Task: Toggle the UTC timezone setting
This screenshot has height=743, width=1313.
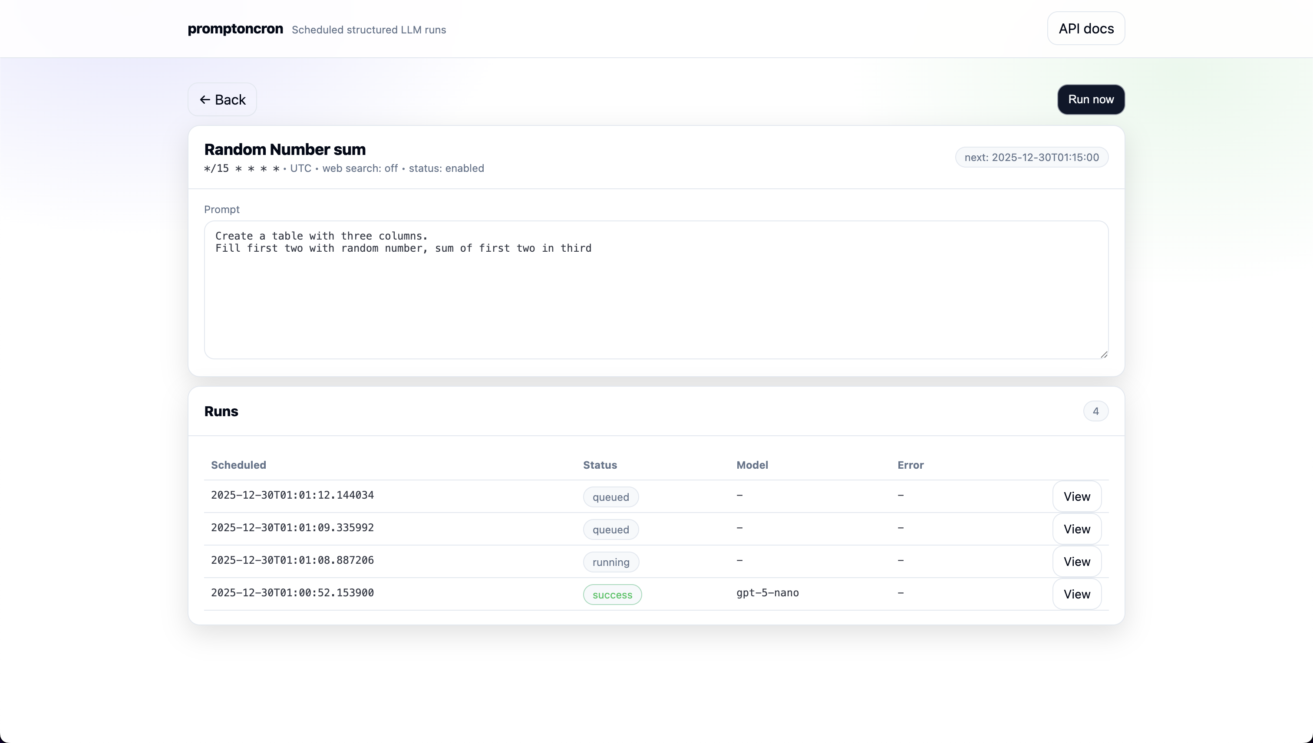Action: 301,168
